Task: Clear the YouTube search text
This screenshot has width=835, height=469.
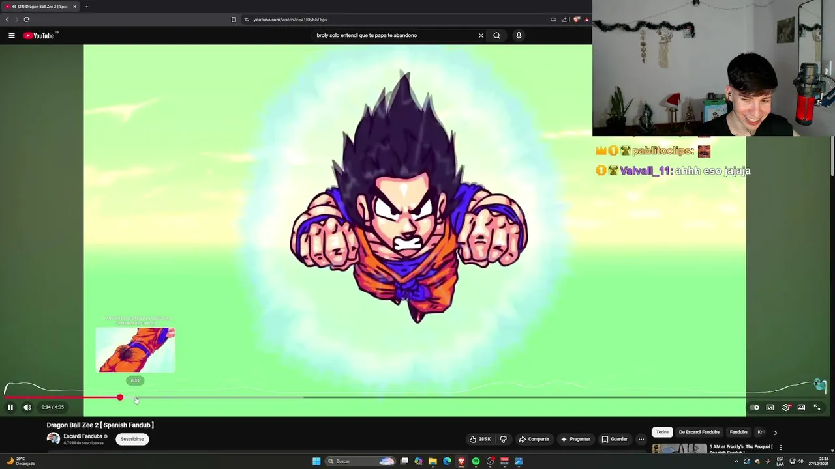Action: pos(481,35)
